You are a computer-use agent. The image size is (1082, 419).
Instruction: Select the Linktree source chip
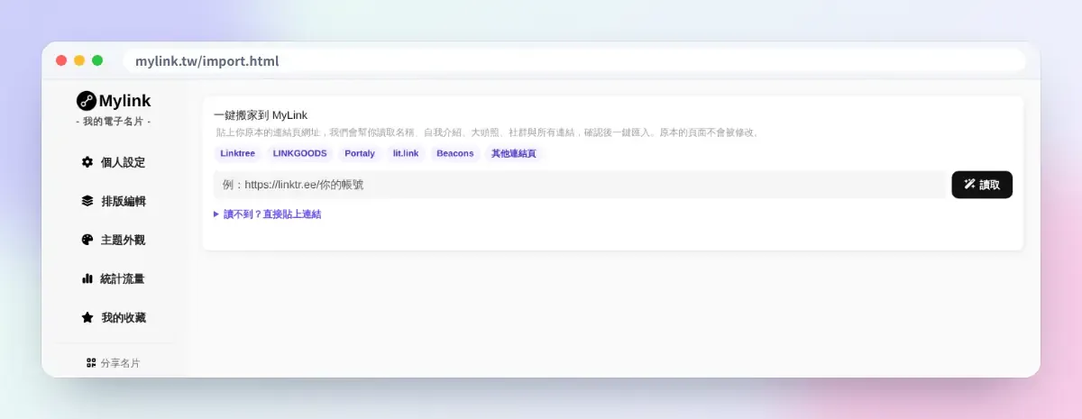point(238,153)
